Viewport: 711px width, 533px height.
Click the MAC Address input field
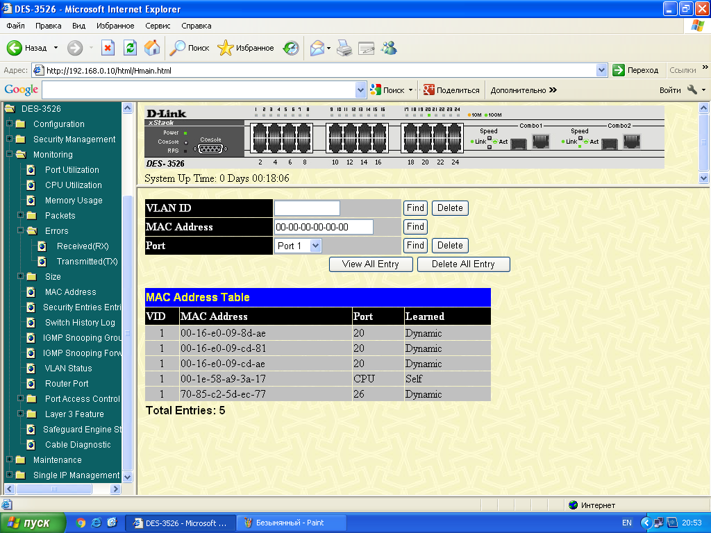[x=324, y=227]
